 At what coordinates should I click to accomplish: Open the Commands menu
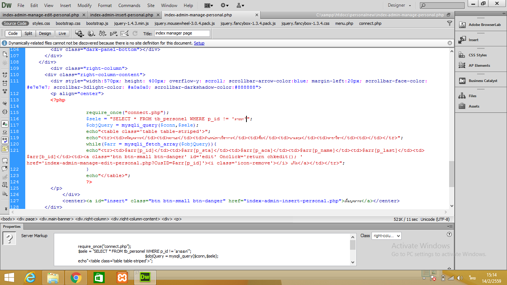tap(129, 6)
